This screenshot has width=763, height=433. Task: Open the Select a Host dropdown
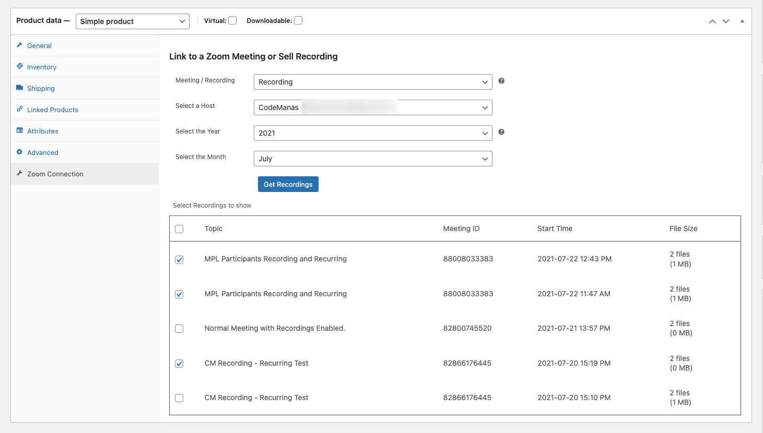click(x=372, y=107)
